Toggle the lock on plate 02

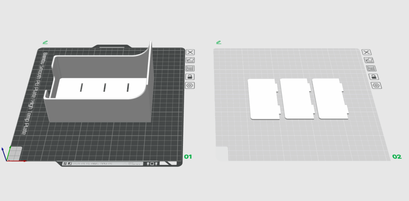(x=366, y=77)
